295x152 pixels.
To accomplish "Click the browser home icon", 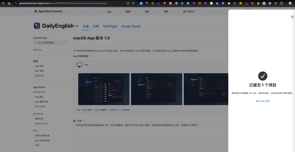I will (x=9, y=3).
